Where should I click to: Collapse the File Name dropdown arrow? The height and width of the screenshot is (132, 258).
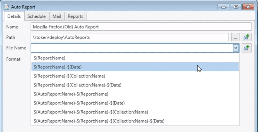(236, 48)
